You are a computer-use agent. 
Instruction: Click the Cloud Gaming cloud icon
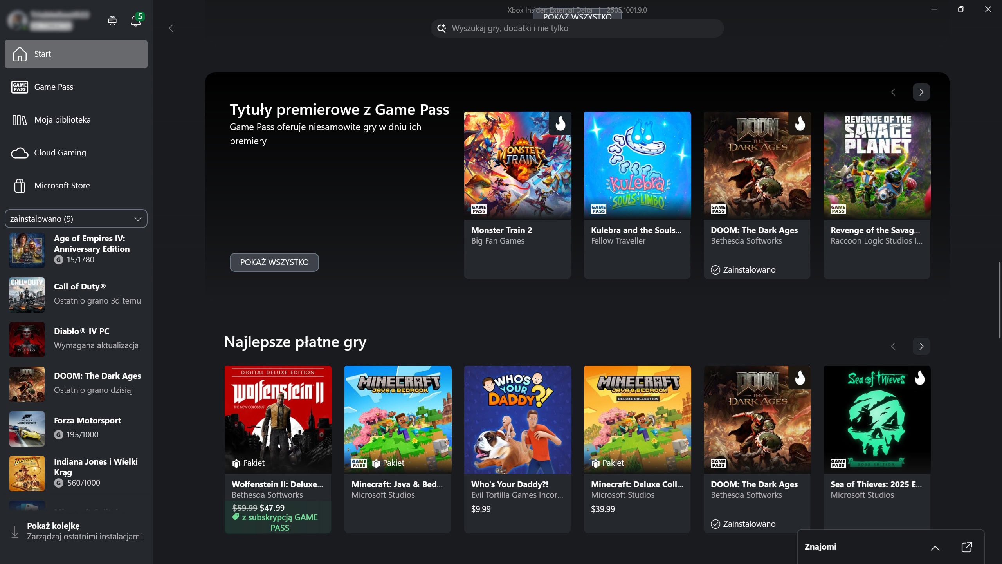pyautogui.click(x=20, y=153)
